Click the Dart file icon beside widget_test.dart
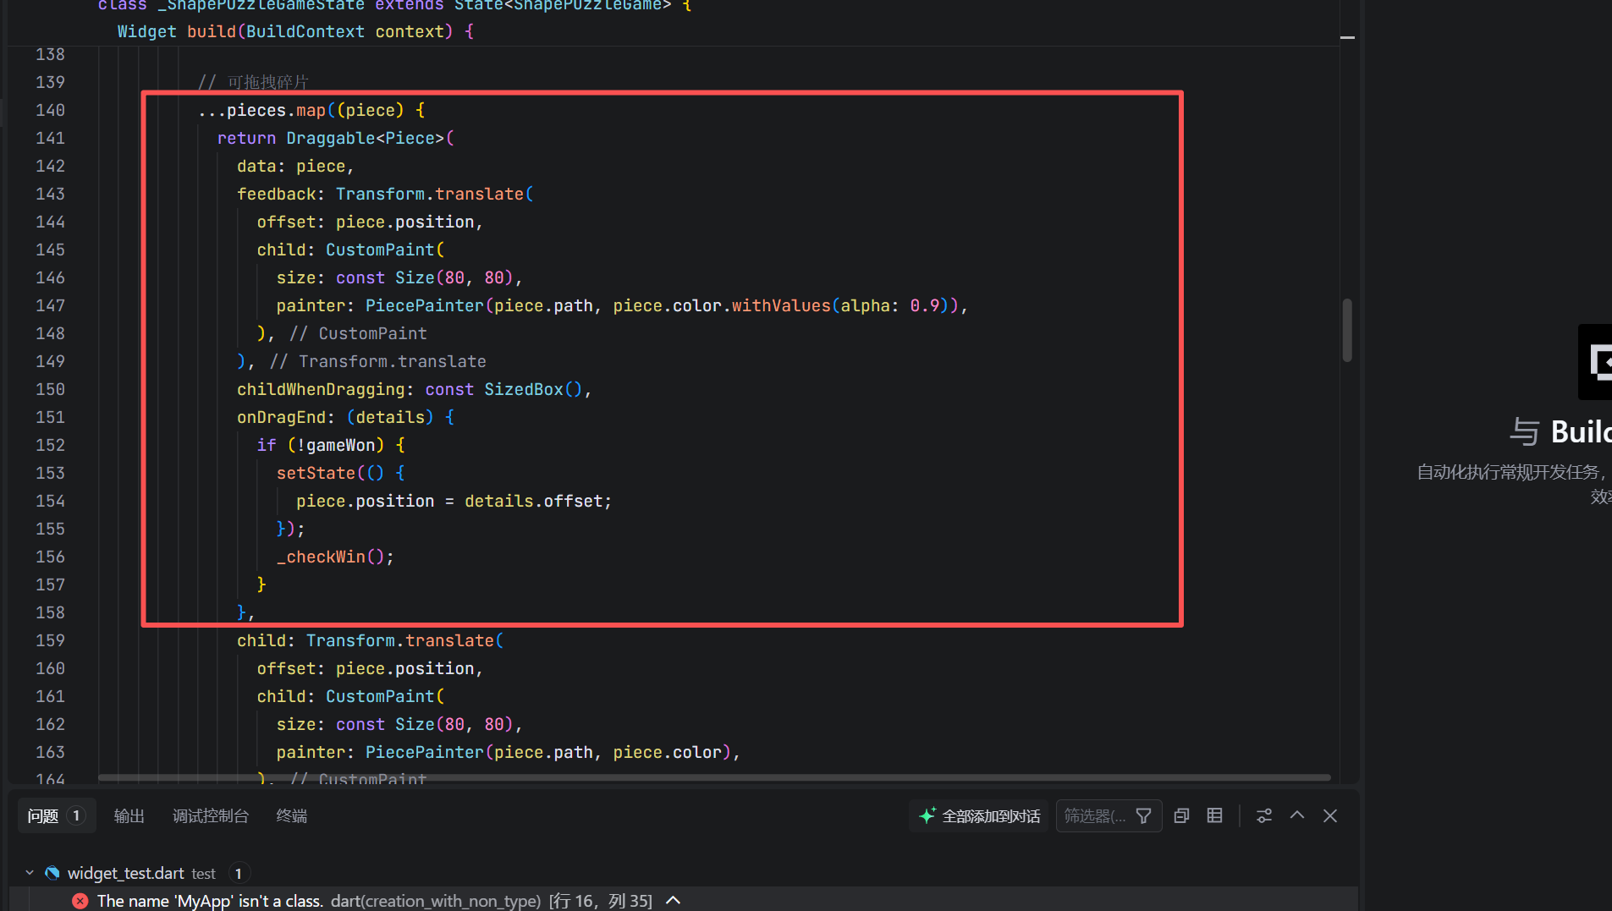 coord(52,873)
